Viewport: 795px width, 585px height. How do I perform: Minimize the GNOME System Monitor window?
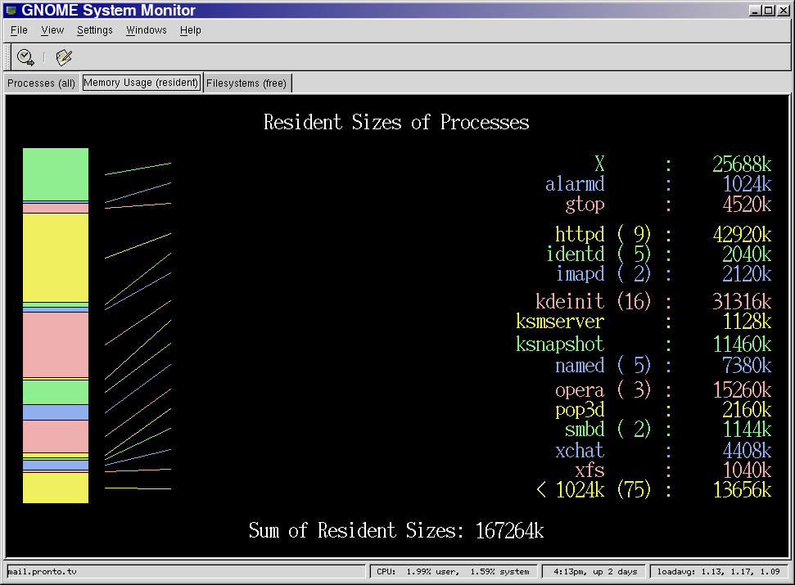click(755, 11)
